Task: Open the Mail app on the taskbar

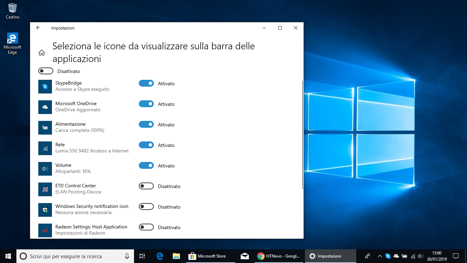Action: point(244,256)
